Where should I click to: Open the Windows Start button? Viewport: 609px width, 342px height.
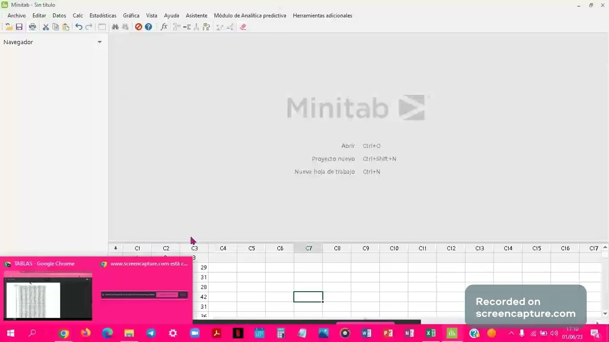[x=10, y=333]
